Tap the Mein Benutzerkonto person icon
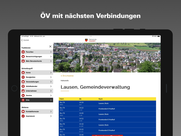This screenshot has height=136, width=181. tap(23, 61)
